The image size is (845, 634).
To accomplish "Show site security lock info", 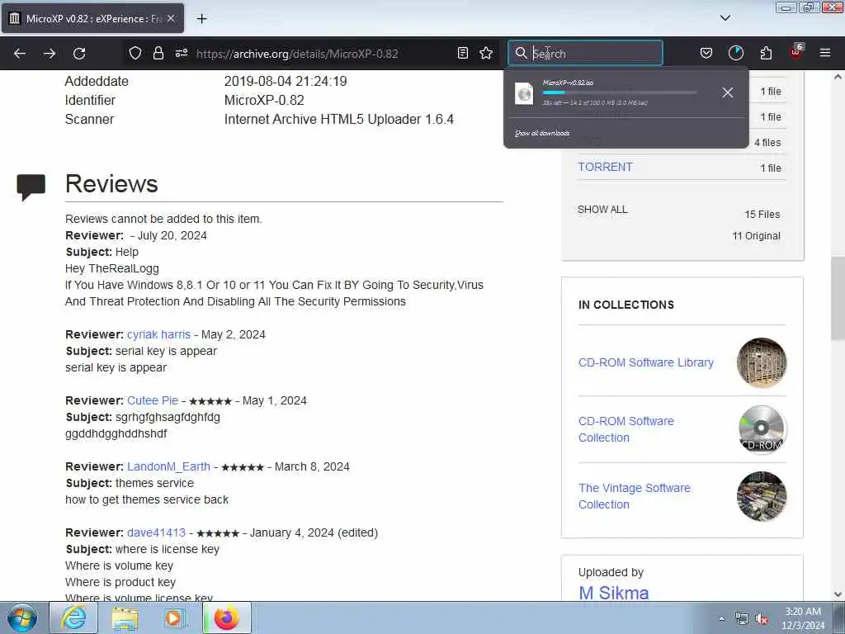I will point(158,54).
